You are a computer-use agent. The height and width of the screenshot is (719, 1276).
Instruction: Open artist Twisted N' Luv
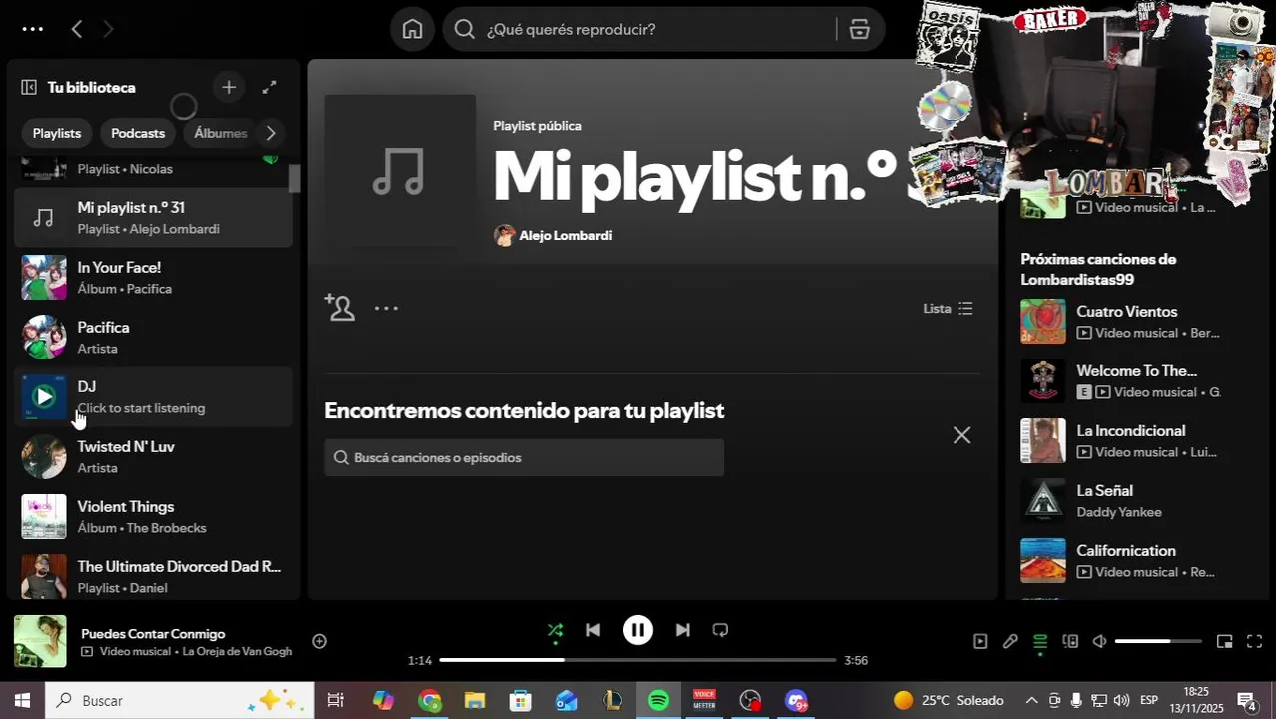(153, 457)
